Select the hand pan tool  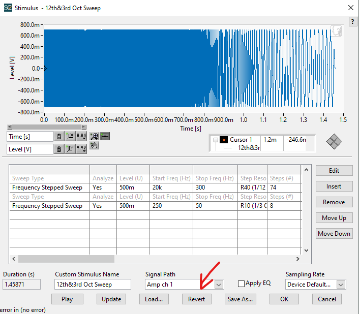(x=94, y=146)
